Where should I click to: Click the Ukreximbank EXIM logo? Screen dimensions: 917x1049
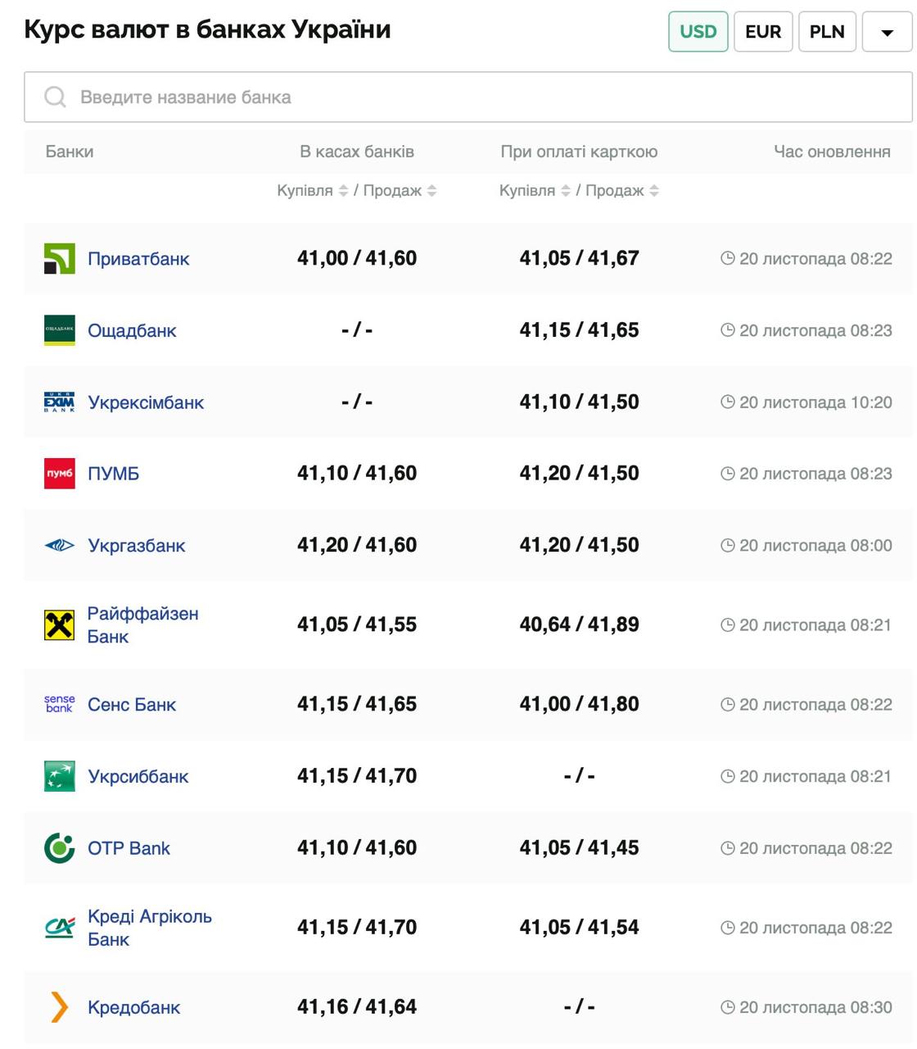point(59,402)
